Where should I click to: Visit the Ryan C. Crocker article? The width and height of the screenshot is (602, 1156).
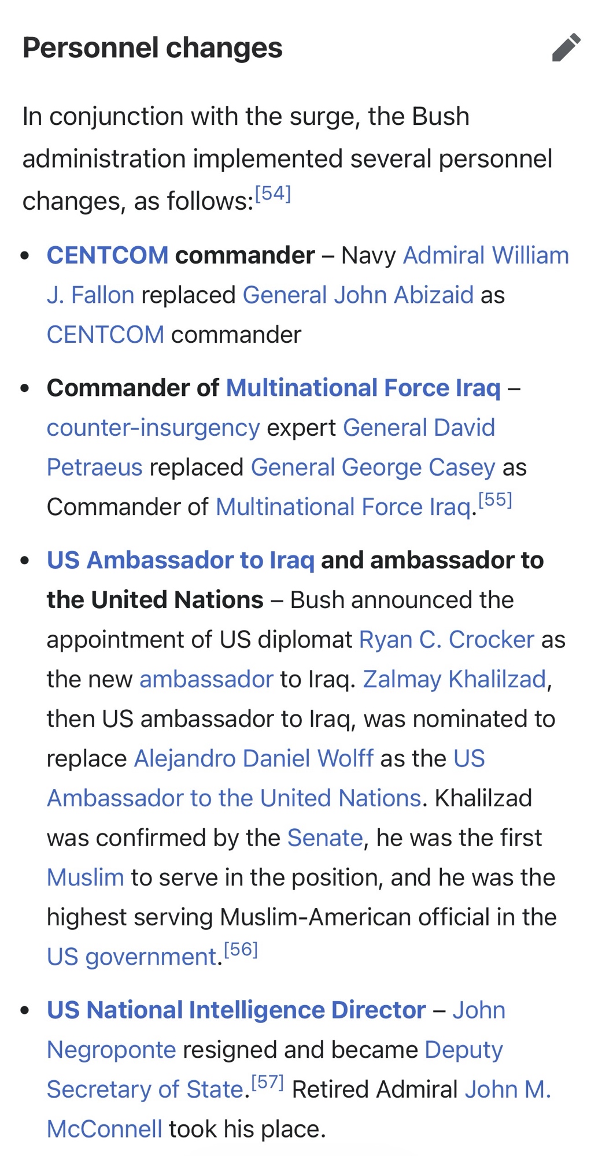[x=446, y=640]
